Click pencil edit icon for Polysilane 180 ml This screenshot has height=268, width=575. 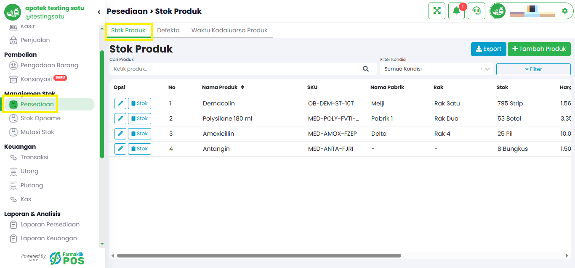pyautogui.click(x=120, y=118)
